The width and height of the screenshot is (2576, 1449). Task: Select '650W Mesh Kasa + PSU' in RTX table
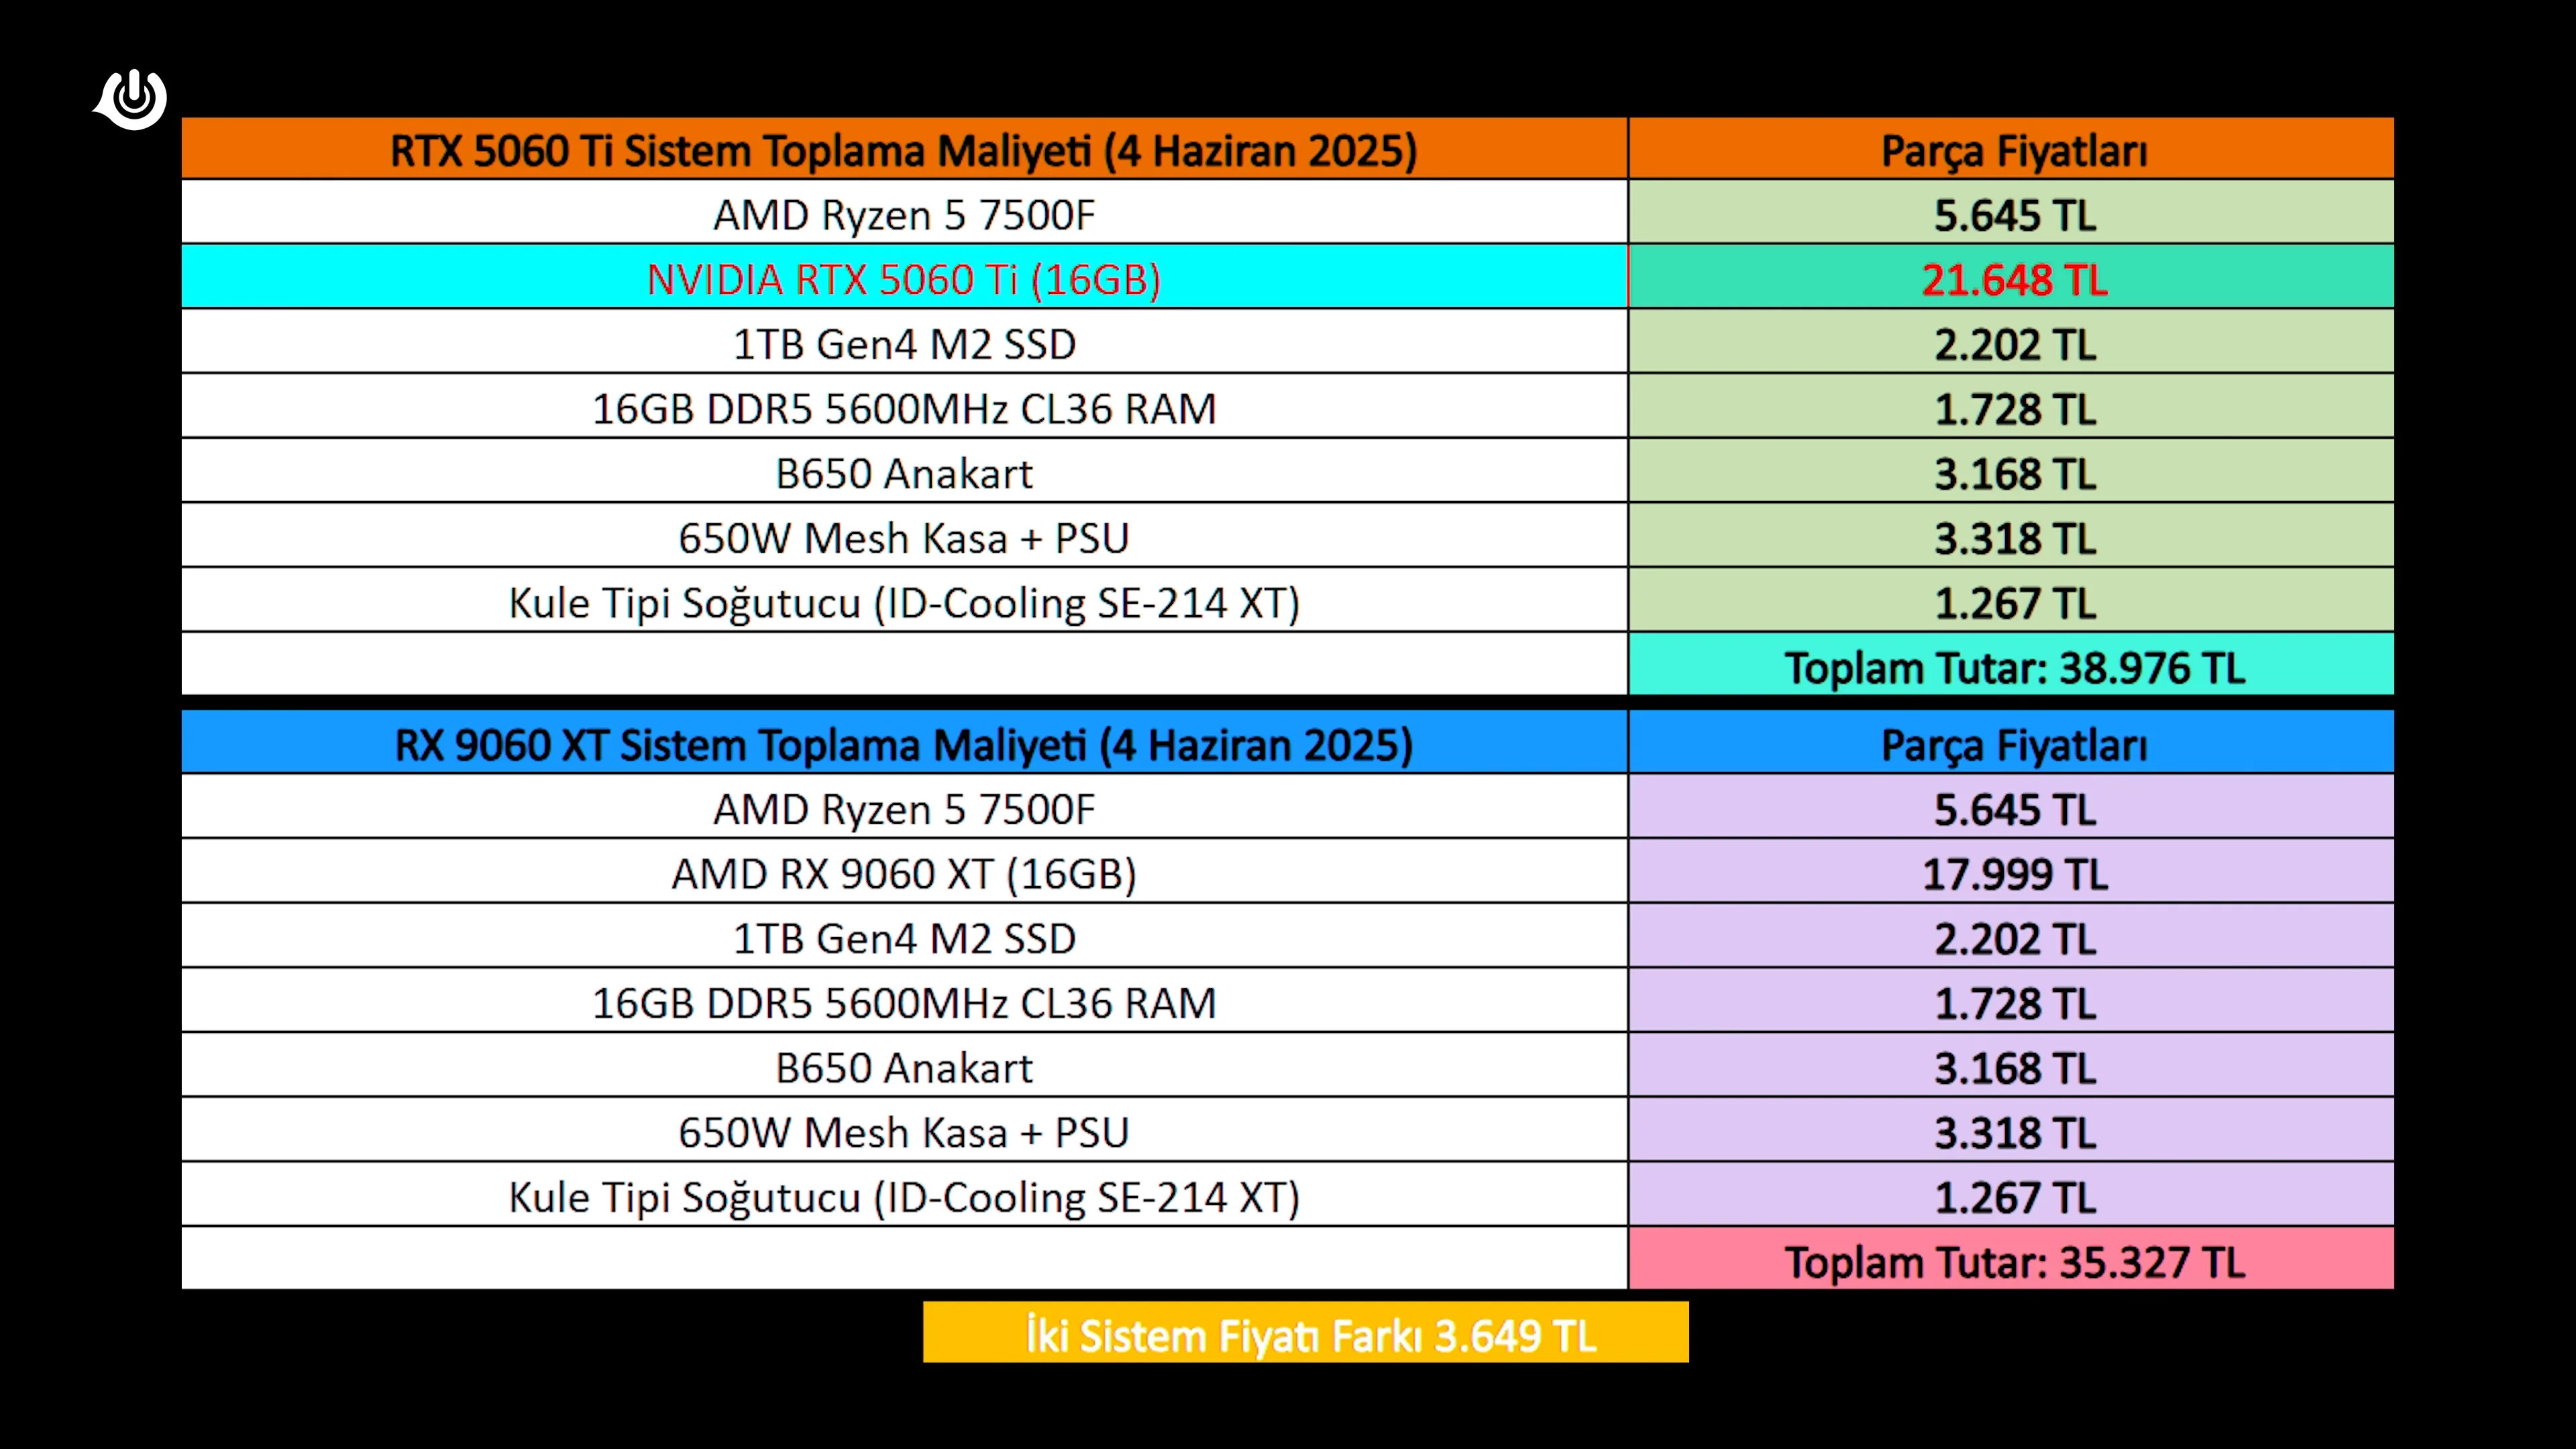904,537
